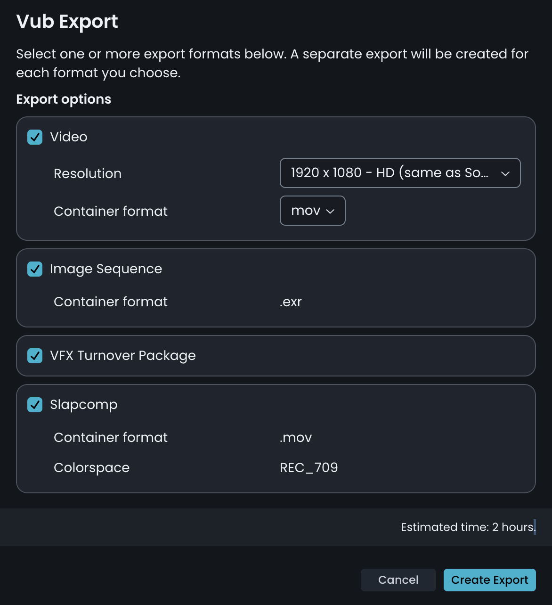Select the Video option label

69,137
